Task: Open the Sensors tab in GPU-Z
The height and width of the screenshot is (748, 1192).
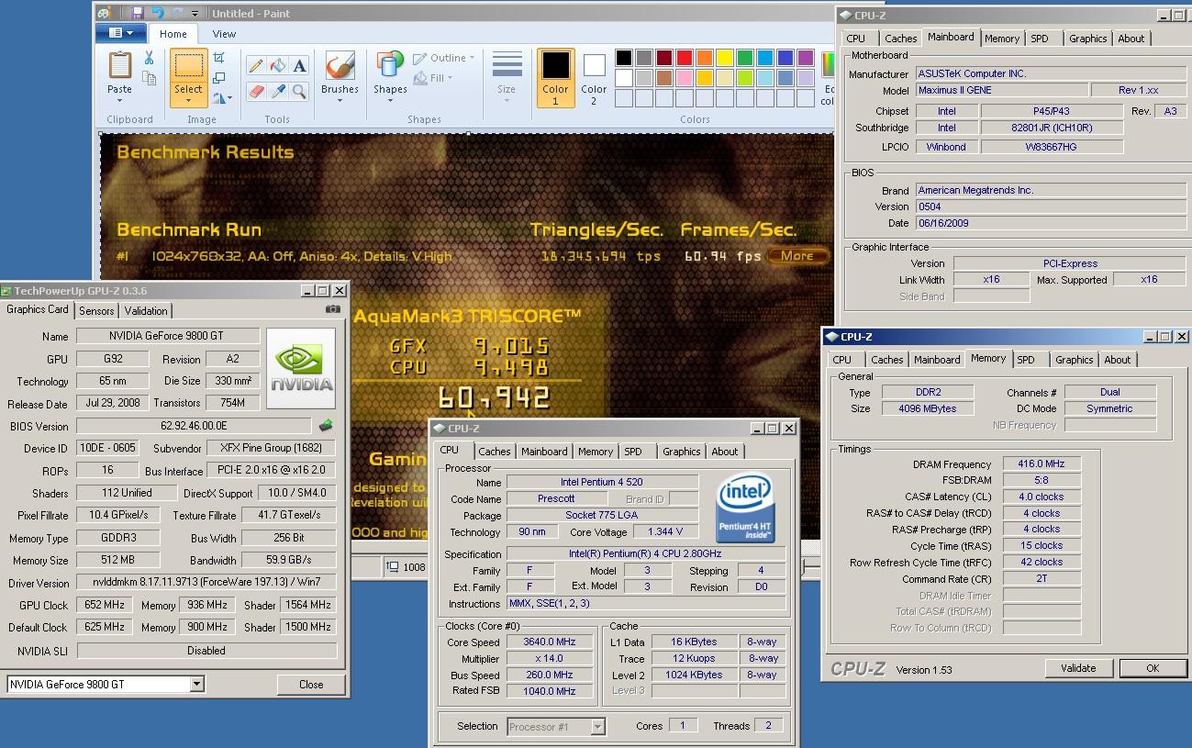Action: pyautogui.click(x=96, y=311)
